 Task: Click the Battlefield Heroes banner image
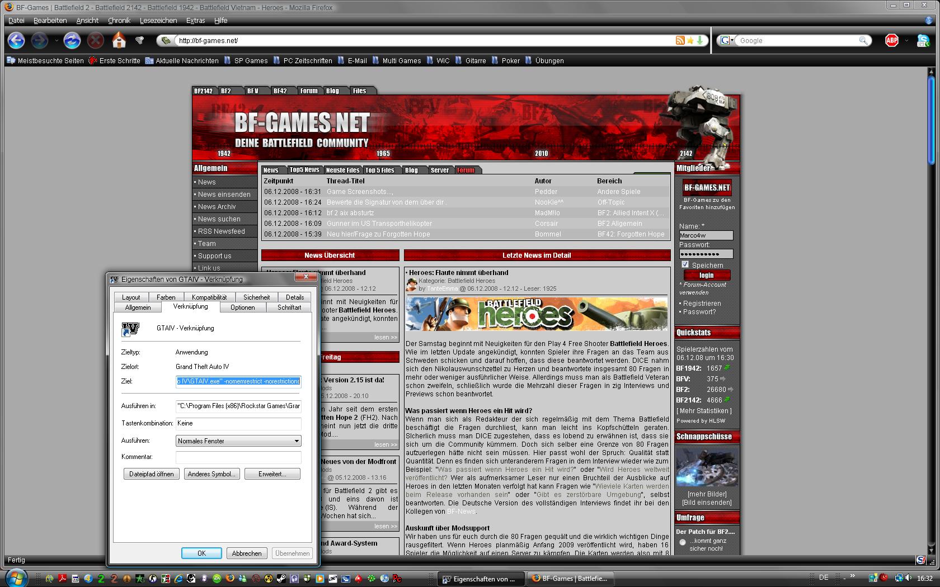537,314
